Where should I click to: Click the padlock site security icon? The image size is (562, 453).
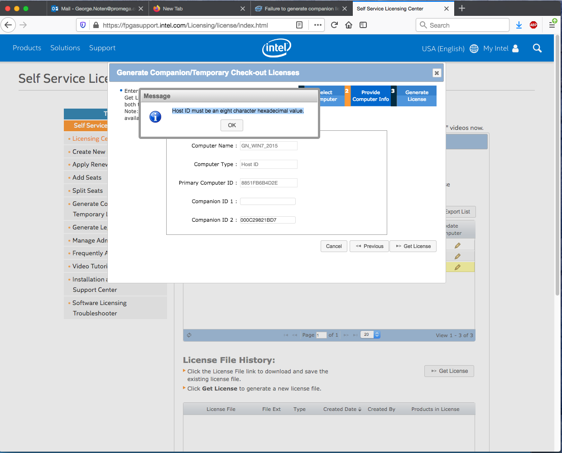96,25
